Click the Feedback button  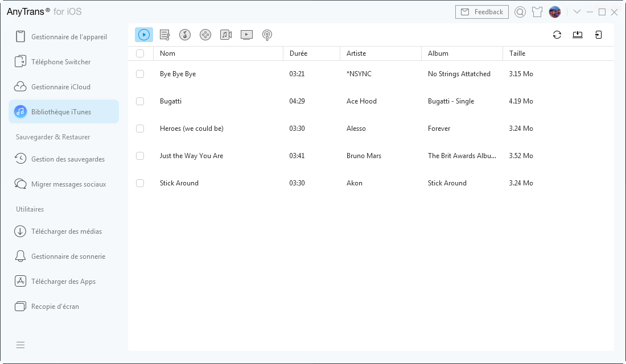coord(482,12)
